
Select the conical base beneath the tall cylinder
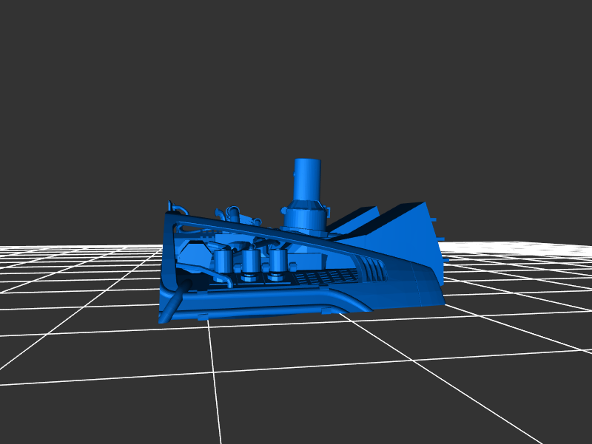pyautogui.click(x=304, y=216)
